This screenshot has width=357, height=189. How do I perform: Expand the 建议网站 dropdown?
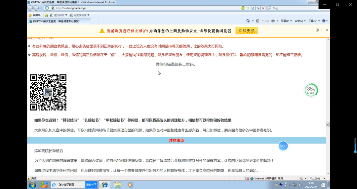pyautogui.click(x=58, y=15)
